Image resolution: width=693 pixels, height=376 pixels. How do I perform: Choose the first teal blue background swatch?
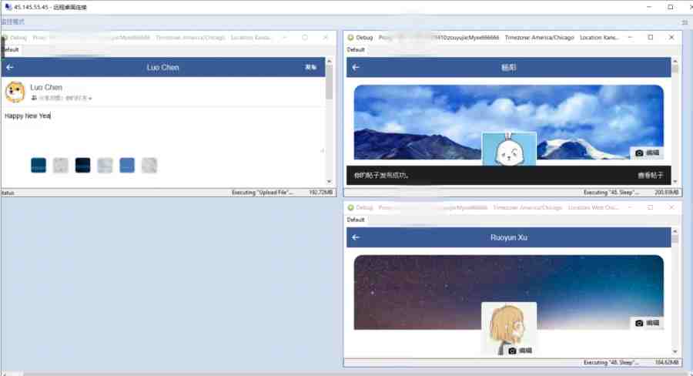[38, 166]
